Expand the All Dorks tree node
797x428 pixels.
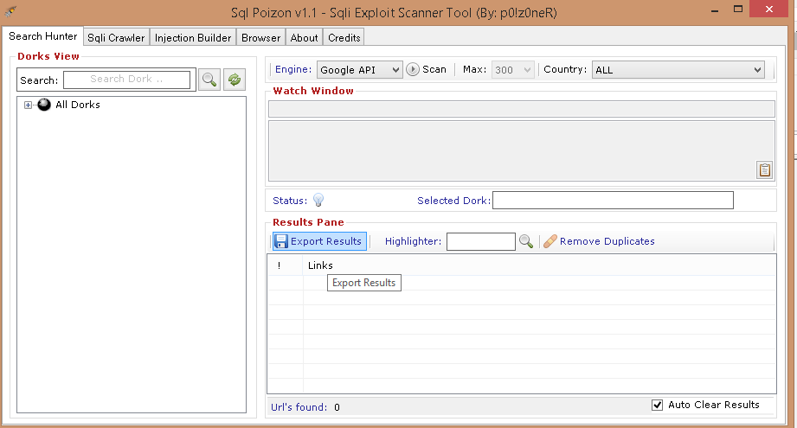(28, 105)
